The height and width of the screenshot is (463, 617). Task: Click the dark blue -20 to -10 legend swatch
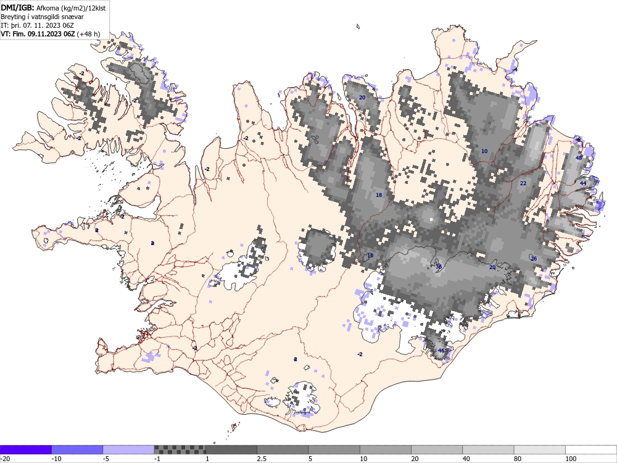pyautogui.click(x=25, y=449)
